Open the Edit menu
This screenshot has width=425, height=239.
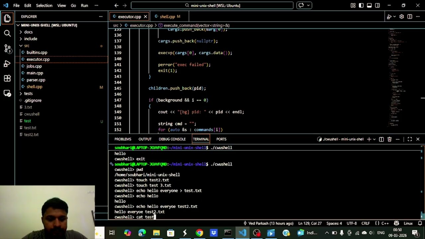click(x=28, y=5)
